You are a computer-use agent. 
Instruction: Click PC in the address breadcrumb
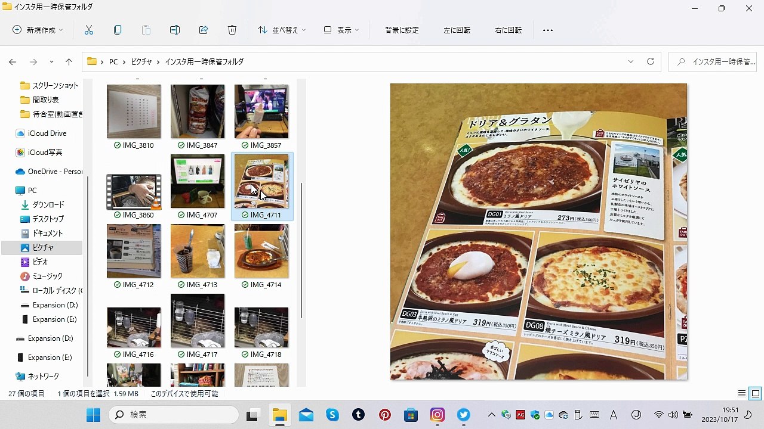(x=113, y=61)
